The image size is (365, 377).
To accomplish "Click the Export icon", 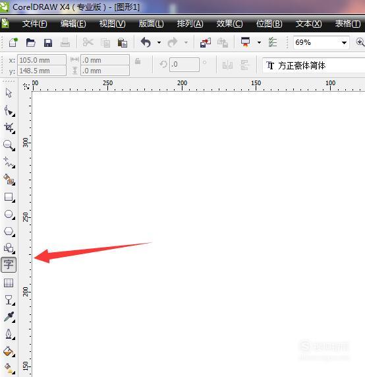I will (223, 42).
